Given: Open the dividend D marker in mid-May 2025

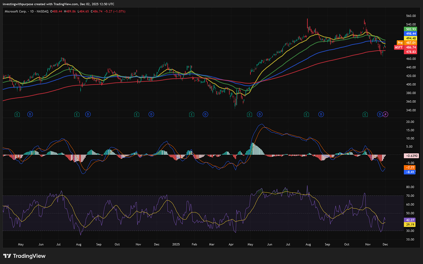Looking at the screenshot, I should coord(260,114).
